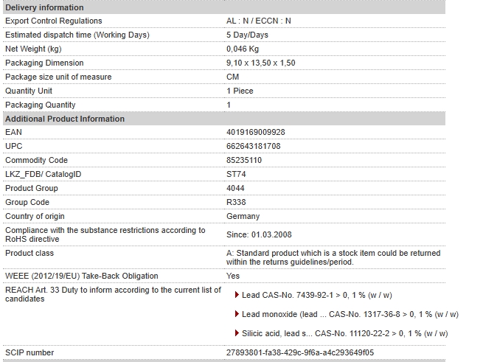The height and width of the screenshot is (362, 483).
Task: Click the SCIP number value
Action: (300, 352)
